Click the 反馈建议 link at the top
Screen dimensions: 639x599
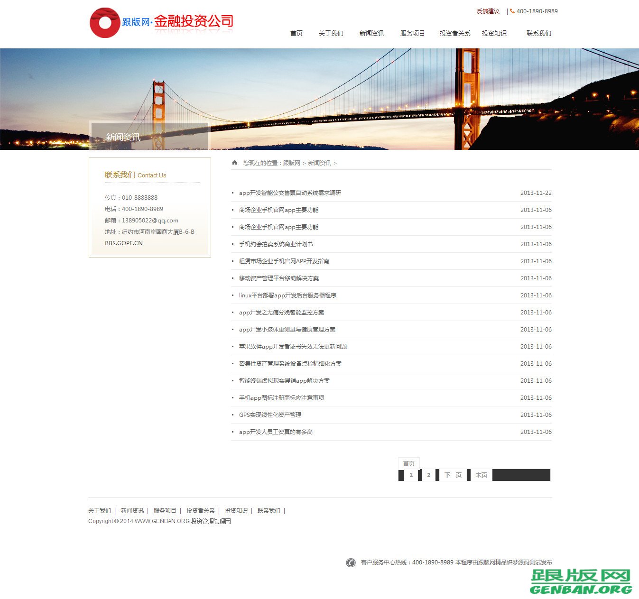click(x=488, y=11)
